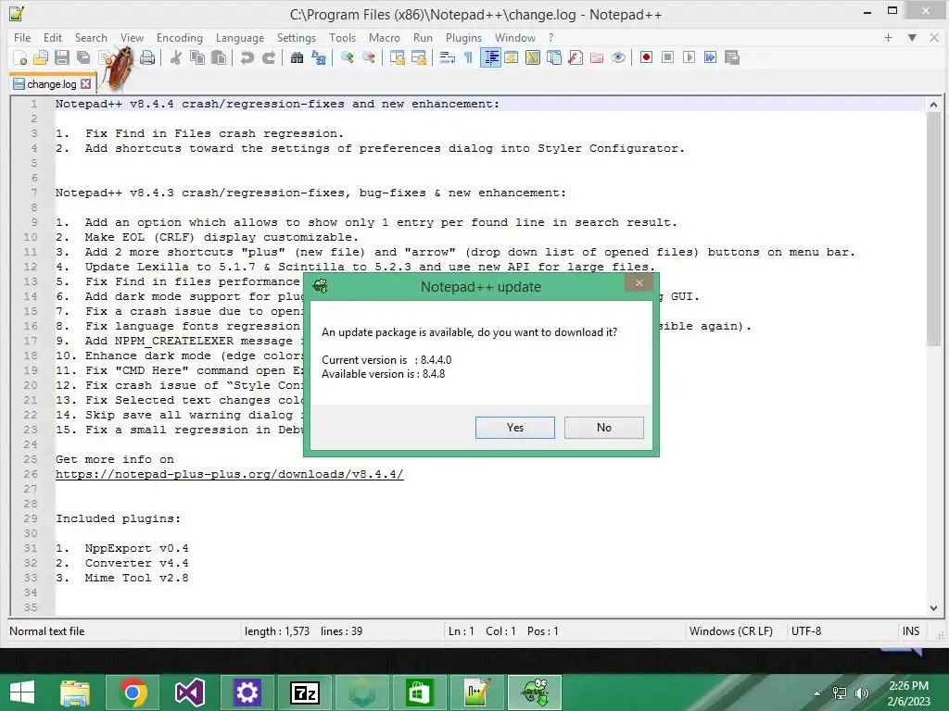Open the Edit menu

coord(53,37)
